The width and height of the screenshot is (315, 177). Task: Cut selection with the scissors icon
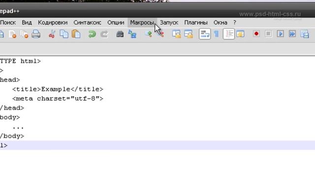click(x=52, y=34)
